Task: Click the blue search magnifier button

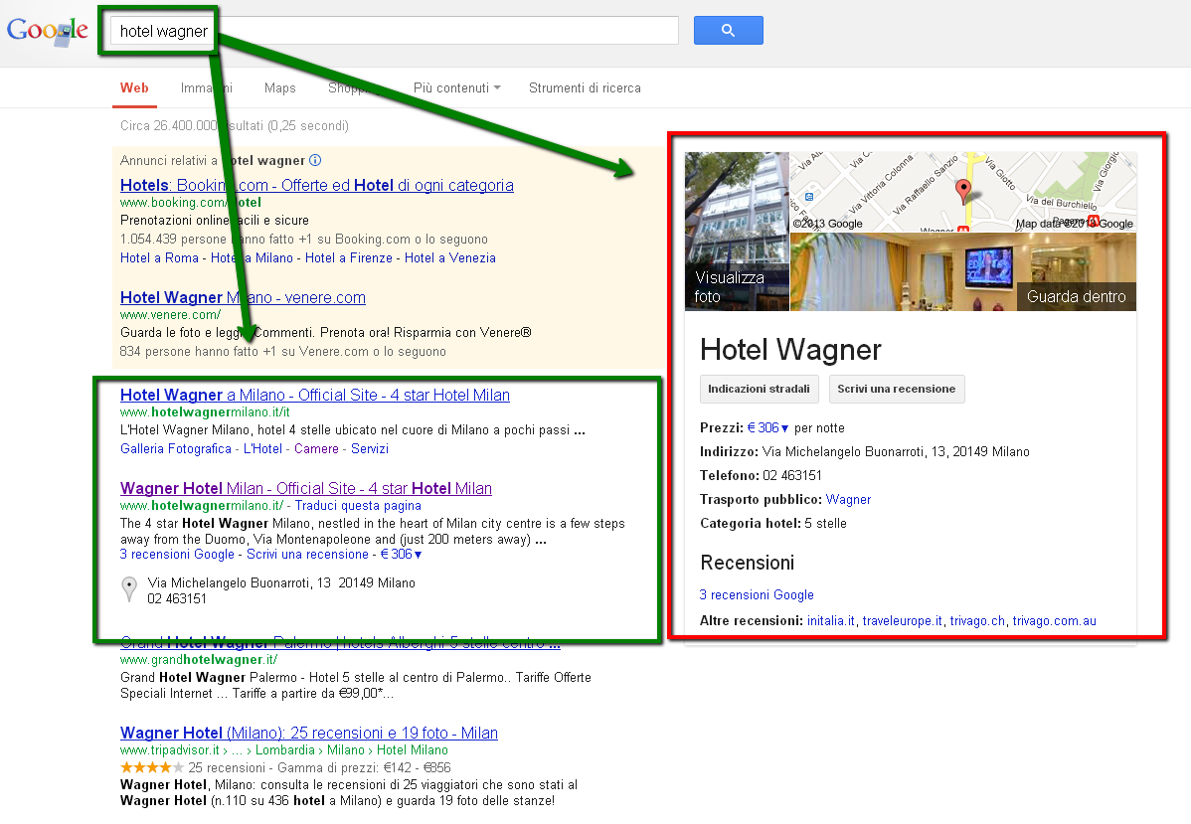Action: (x=728, y=31)
